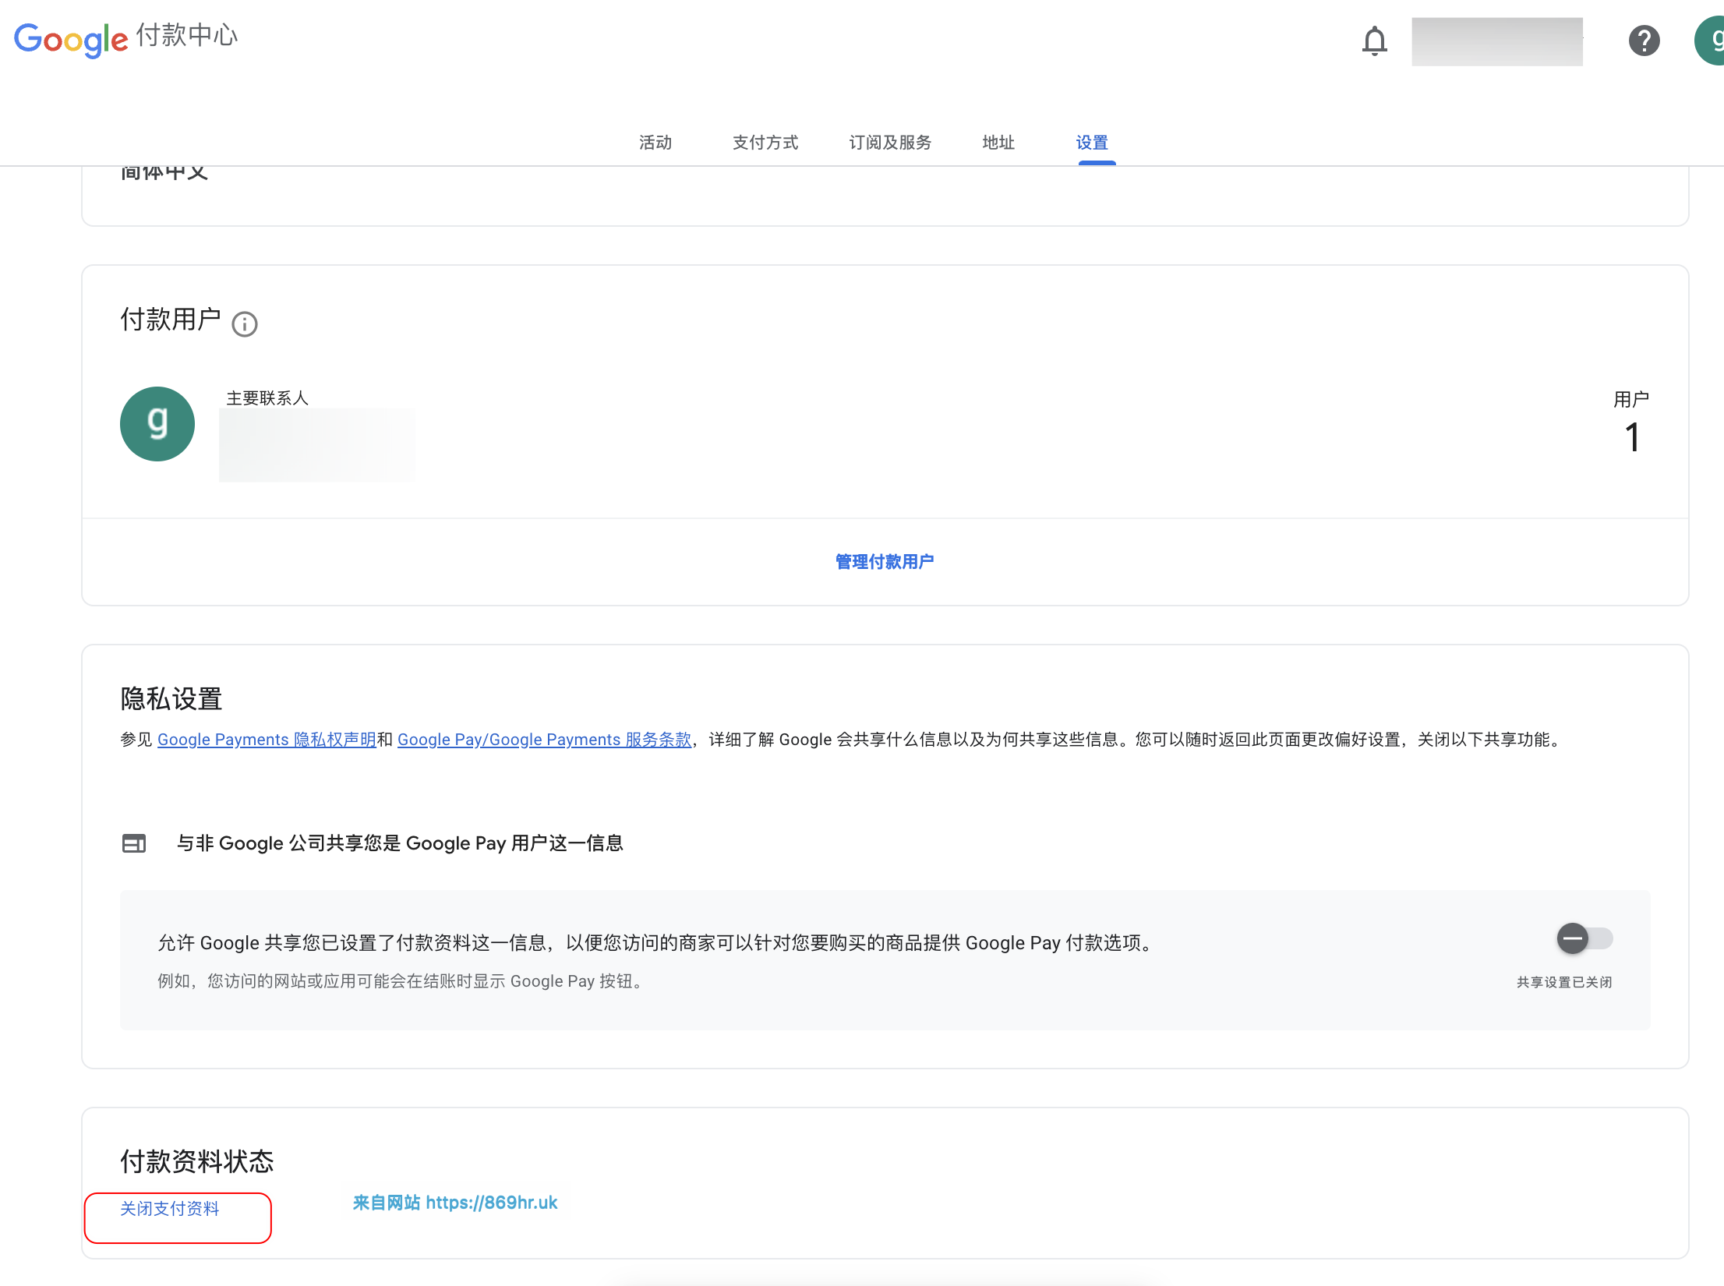Open Google Pay/Google Payments 服务条款 link
The image size is (1724, 1286).
(544, 740)
